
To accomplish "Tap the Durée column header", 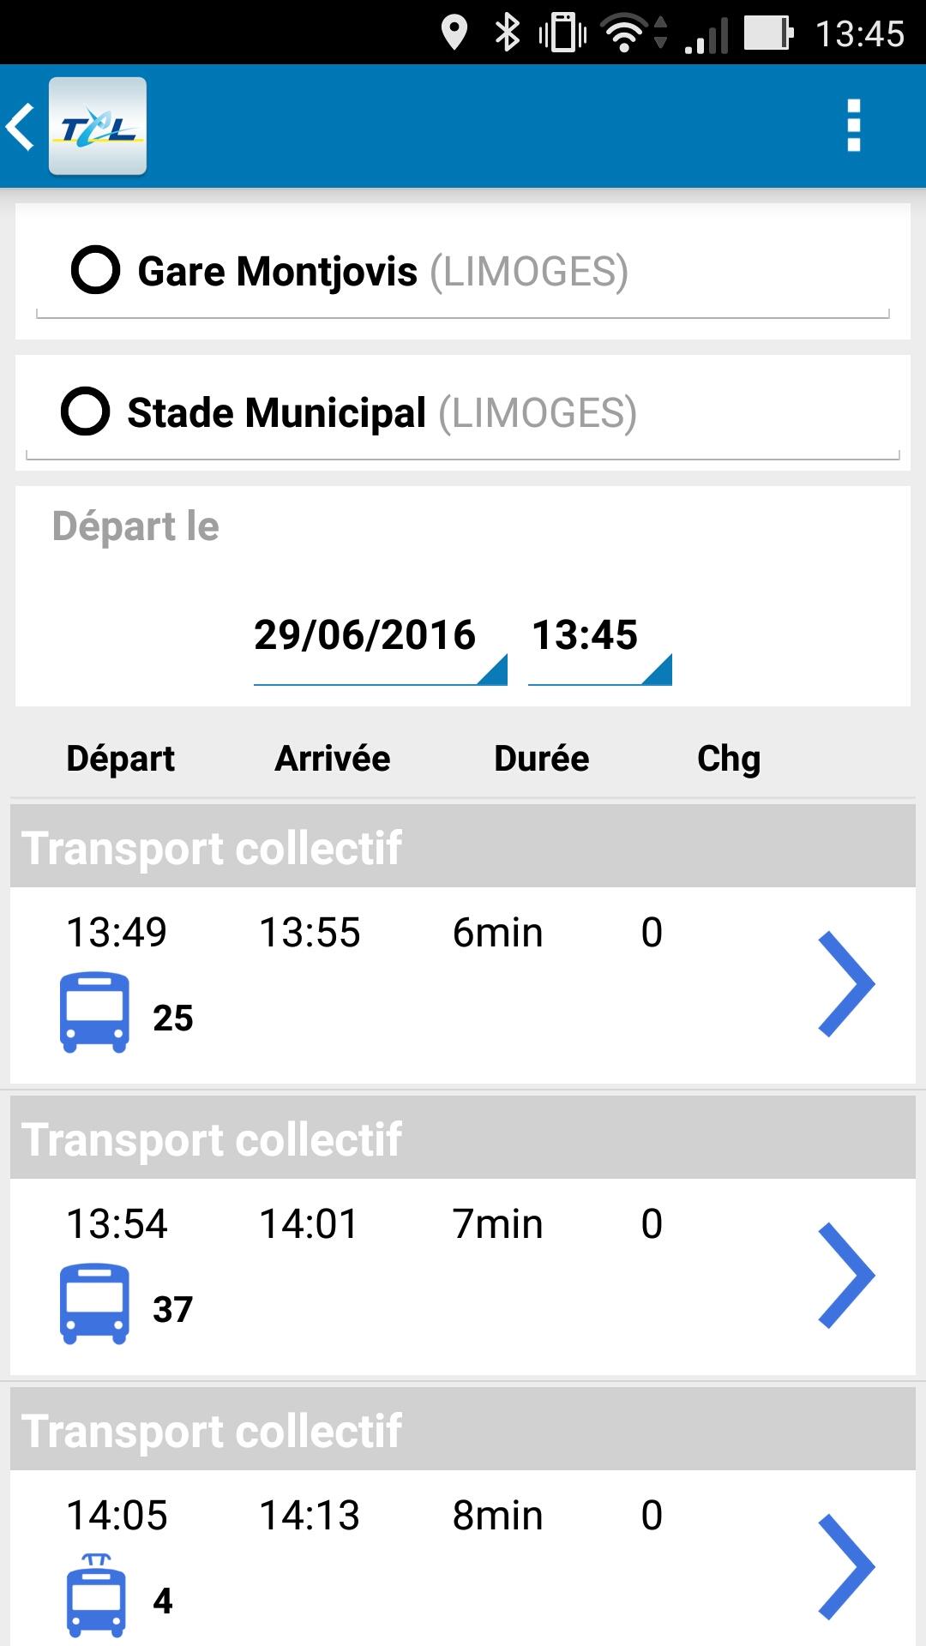I will pyautogui.click(x=541, y=759).
